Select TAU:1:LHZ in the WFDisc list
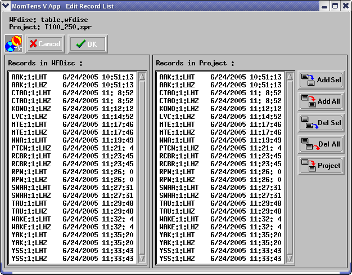The width and height of the screenshot is (352, 275). click(x=73, y=211)
